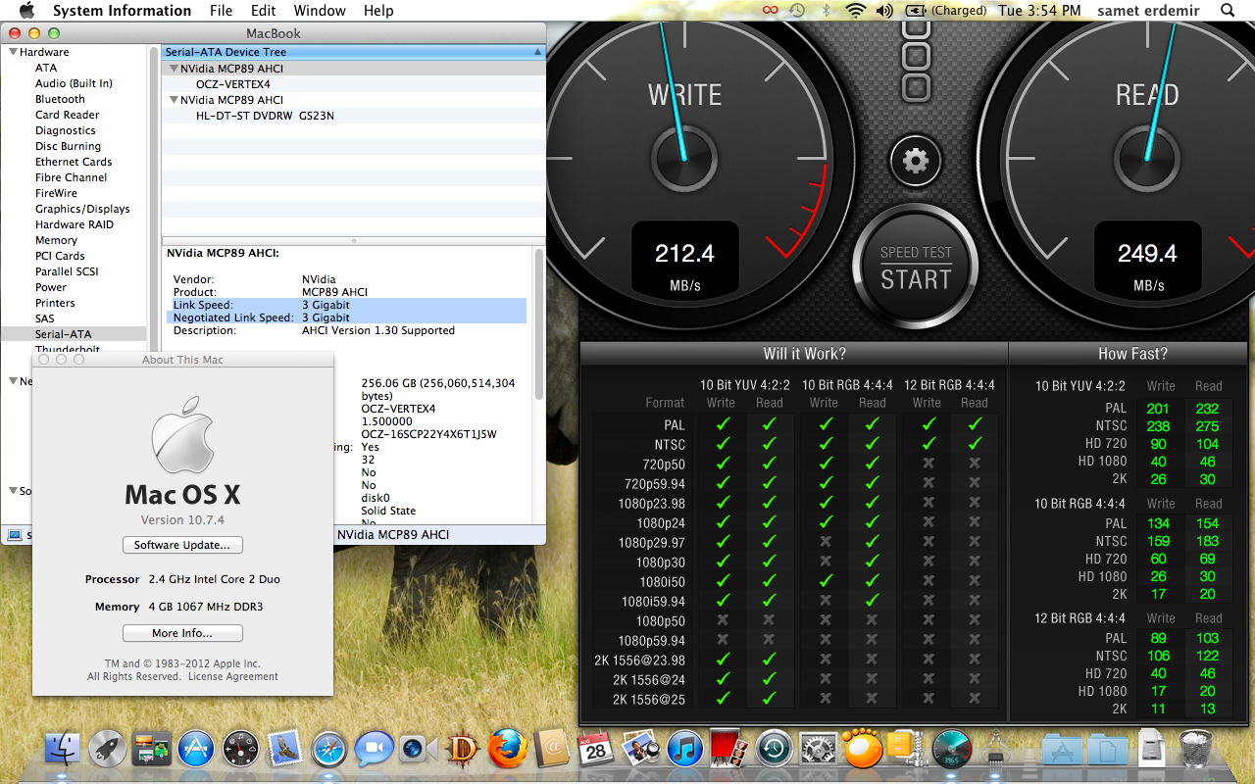Select Ethernet Cards sidebar item
The width and height of the screenshot is (1255, 784).
point(74,162)
